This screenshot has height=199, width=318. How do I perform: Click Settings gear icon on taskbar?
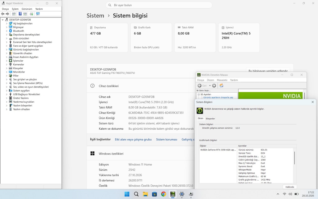182,194
